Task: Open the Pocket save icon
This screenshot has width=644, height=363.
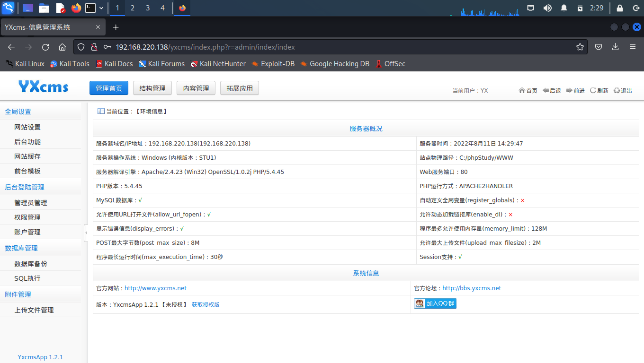Action: point(599,47)
